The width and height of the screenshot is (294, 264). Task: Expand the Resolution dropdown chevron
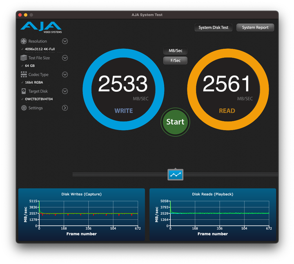pyautogui.click(x=65, y=41)
